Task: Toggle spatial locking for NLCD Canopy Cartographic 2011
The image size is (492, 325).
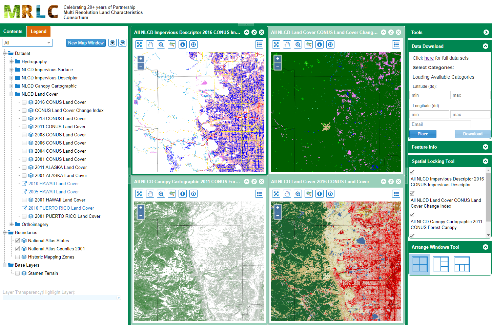Action: 412,215
